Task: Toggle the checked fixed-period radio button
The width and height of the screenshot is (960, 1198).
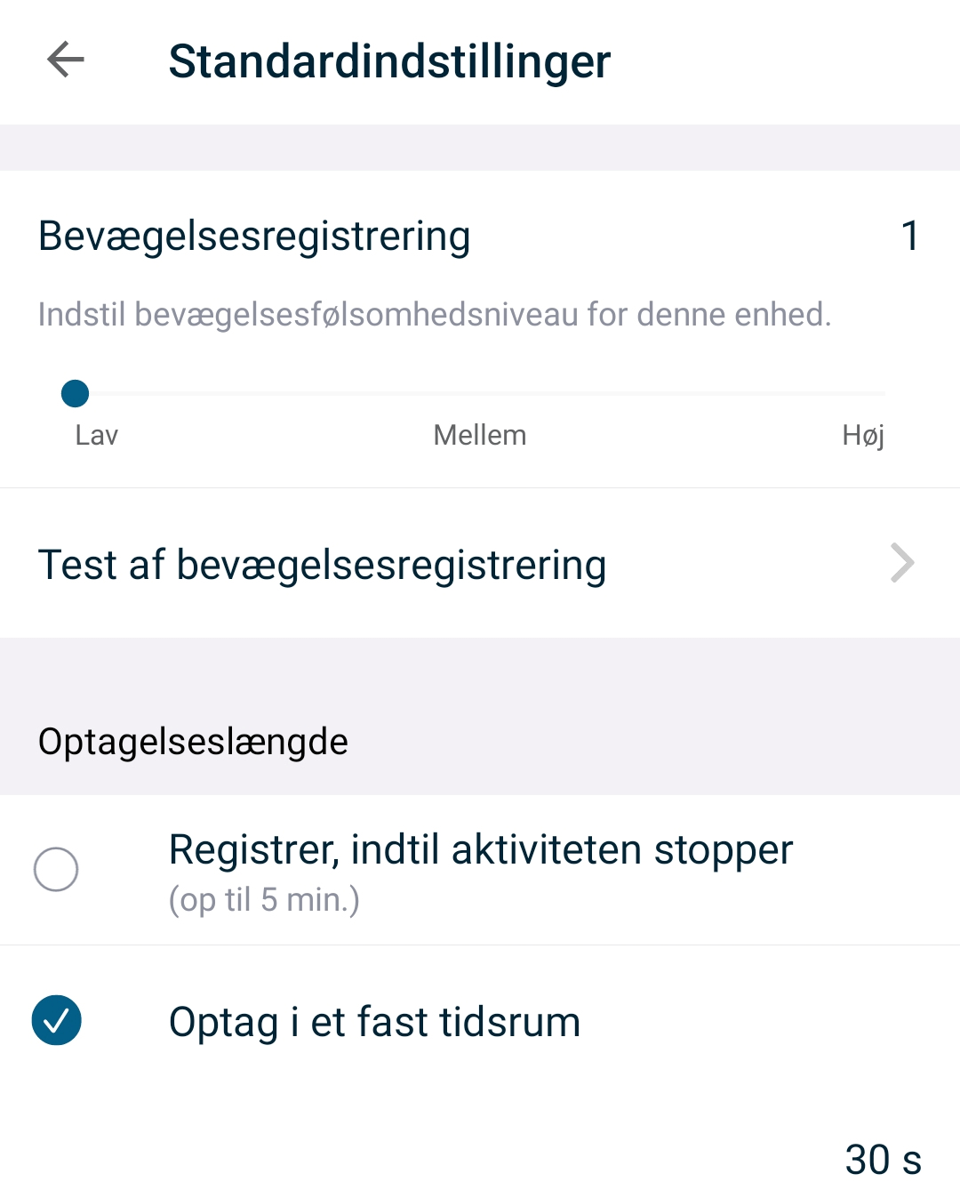Action: [x=56, y=1020]
